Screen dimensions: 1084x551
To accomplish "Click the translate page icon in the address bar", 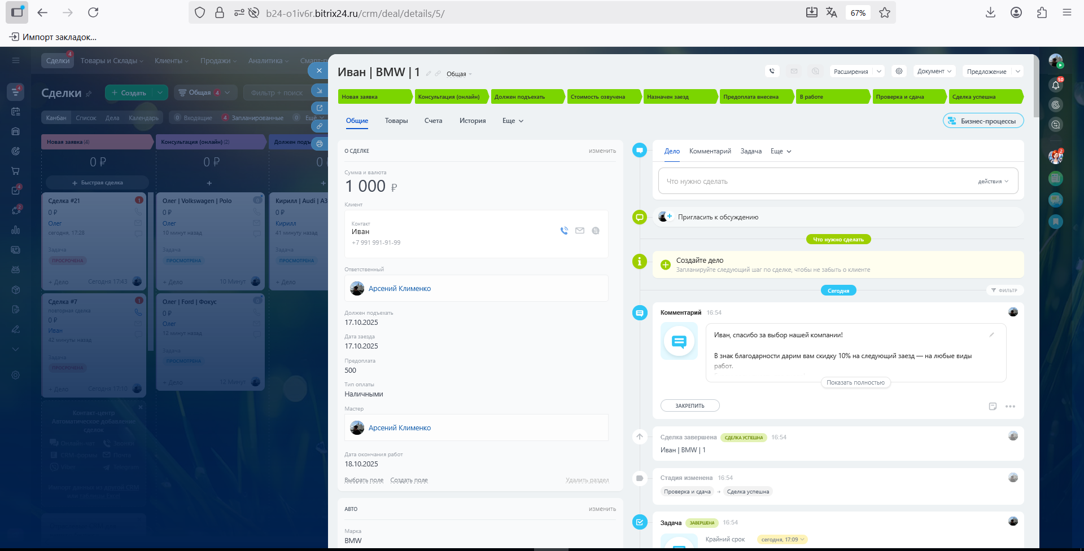I will [832, 12].
